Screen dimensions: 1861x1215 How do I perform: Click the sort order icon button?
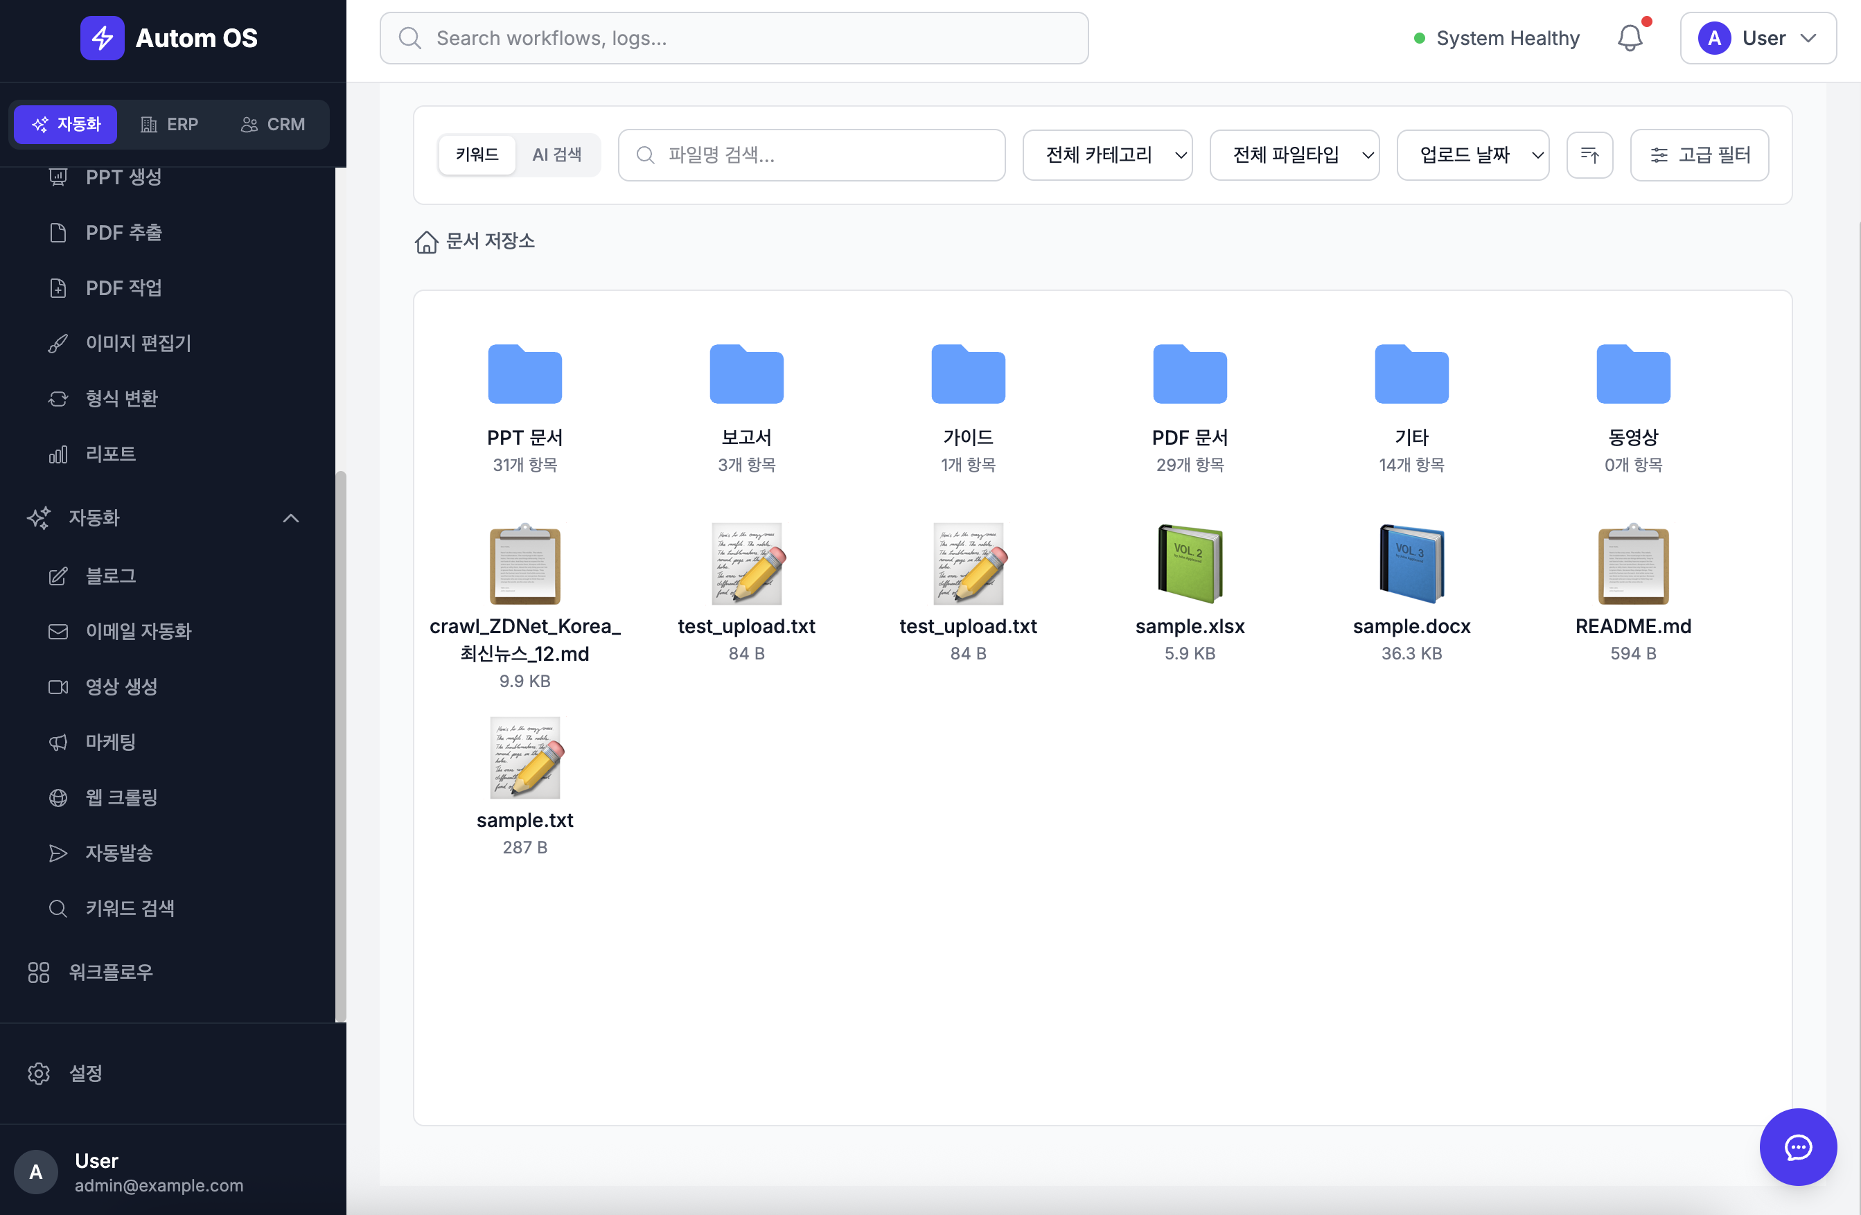point(1589,154)
